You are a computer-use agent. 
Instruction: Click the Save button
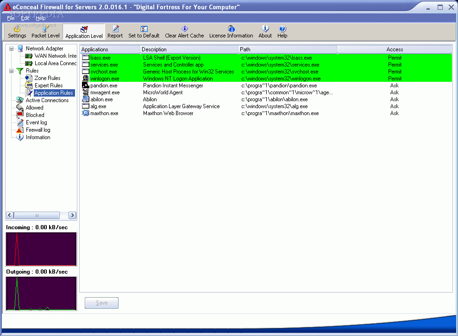coord(101,303)
